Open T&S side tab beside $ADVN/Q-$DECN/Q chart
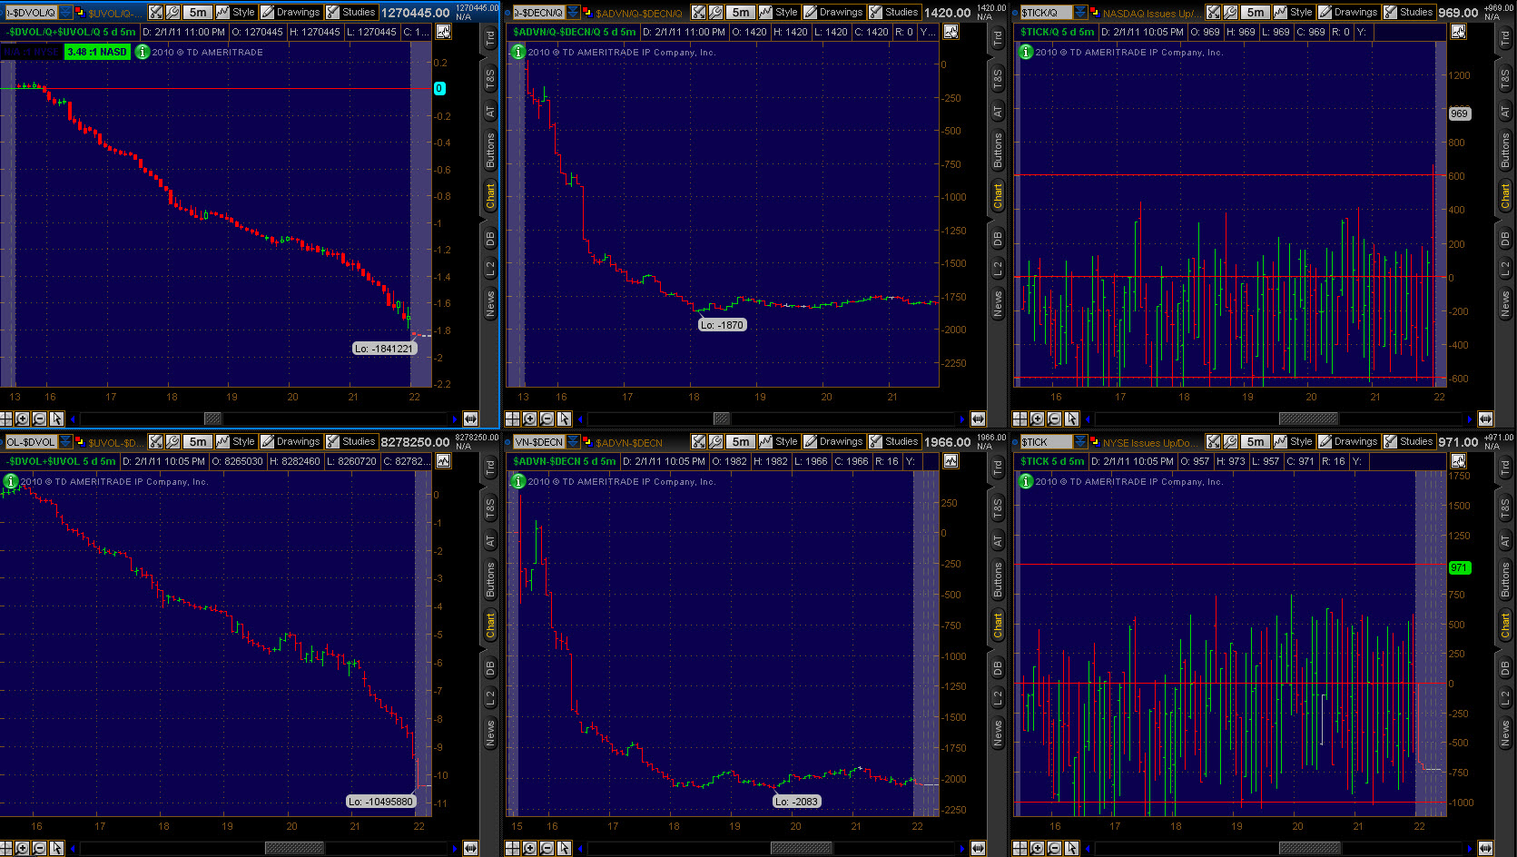The image size is (1517, 857). pyautogui.click(x=998, y=79)
